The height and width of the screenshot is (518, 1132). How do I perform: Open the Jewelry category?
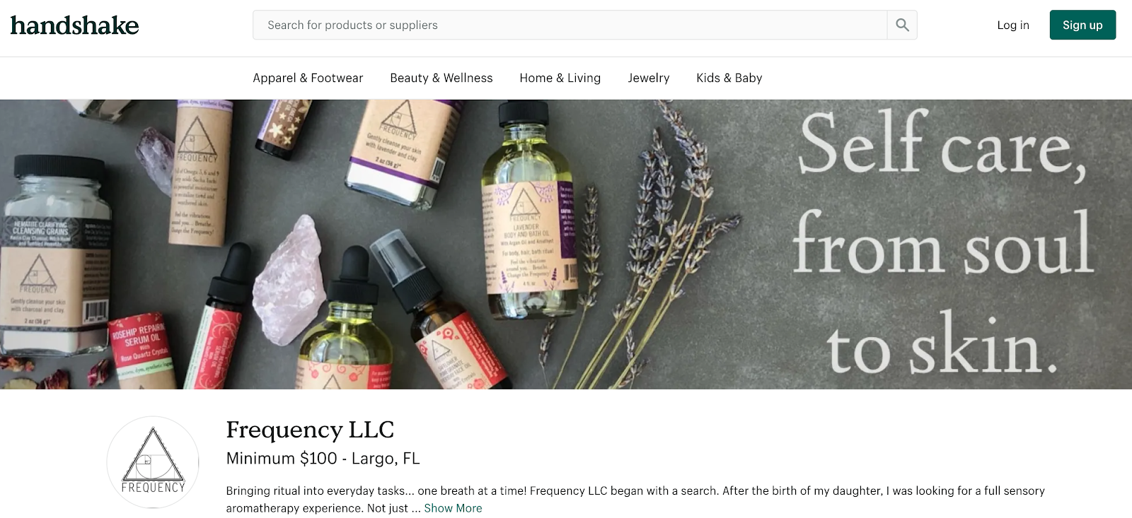[649, 78]
